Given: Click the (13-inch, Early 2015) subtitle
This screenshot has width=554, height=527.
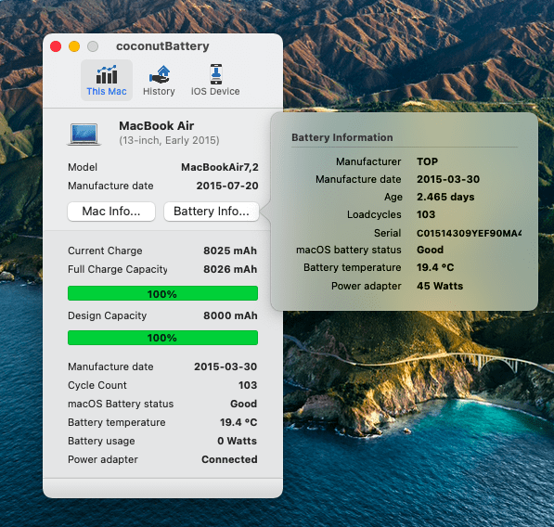Looking at the screenshot, I should click(169, 141).
